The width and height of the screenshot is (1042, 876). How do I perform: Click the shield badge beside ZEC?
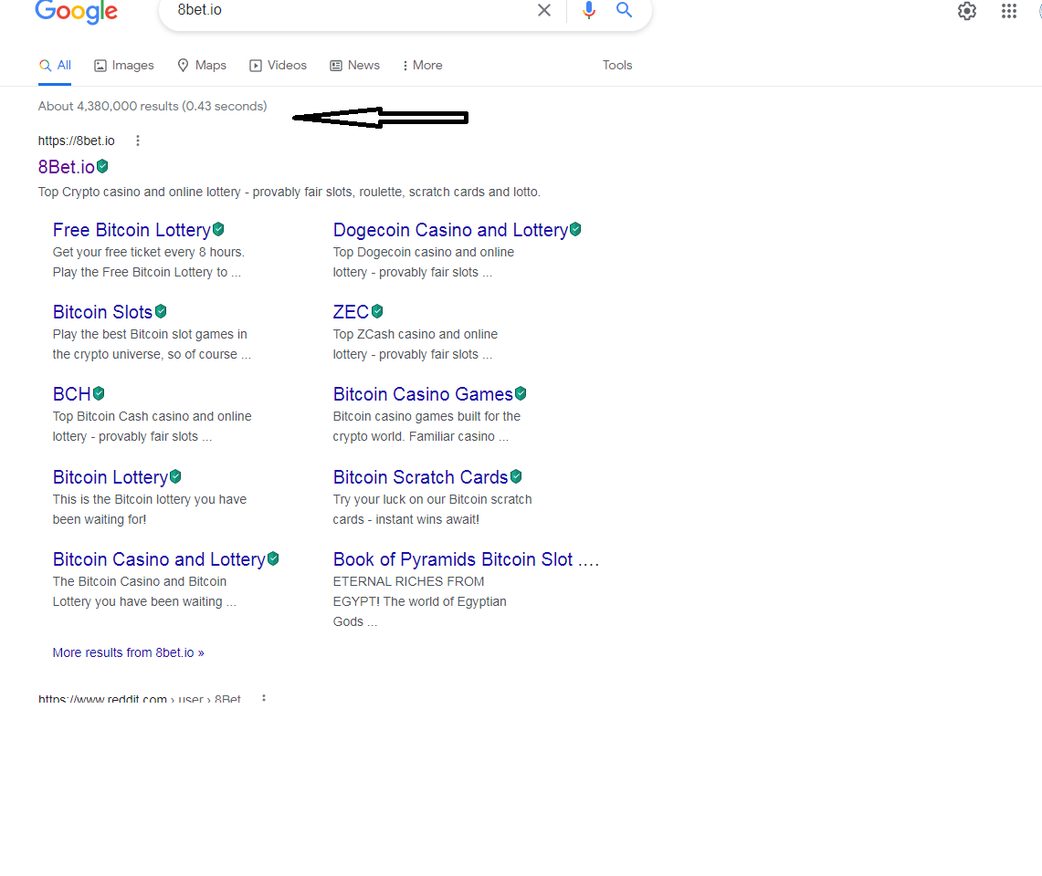point(377,311)
